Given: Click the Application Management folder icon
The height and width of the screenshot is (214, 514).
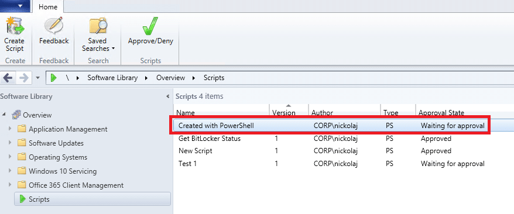Looking at the screenshot, I should click(x=22, y=129).
